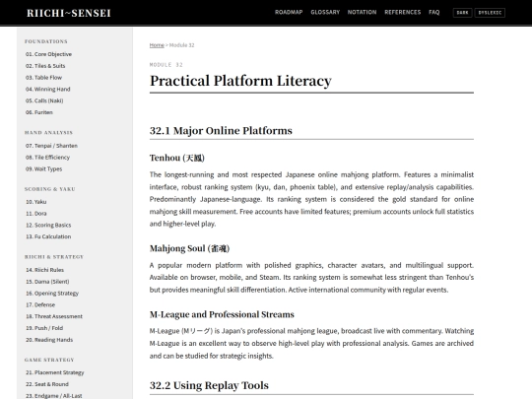Follow the Home breadcrumb link
The width and height of the screenshot is (532, 399).
pos(157,45)
